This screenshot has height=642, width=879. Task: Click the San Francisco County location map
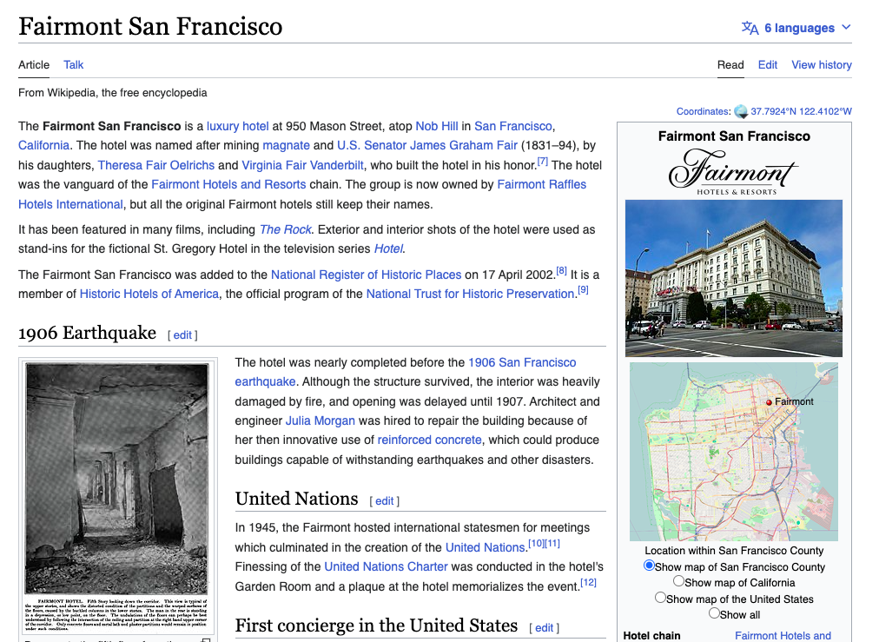(x=734, y=452)
